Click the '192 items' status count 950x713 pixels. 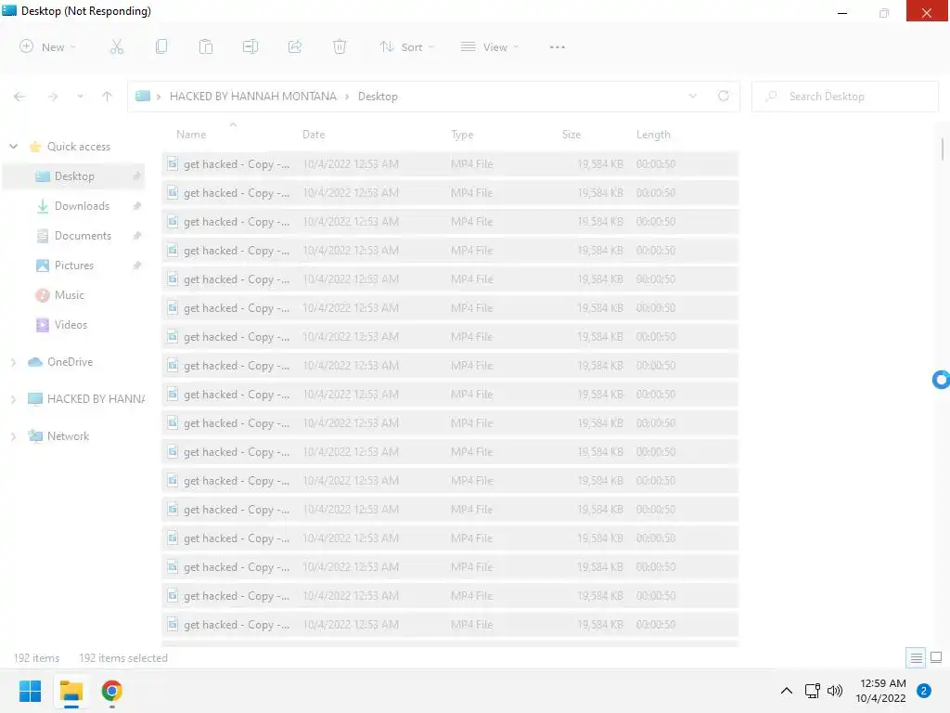[36, 658]
